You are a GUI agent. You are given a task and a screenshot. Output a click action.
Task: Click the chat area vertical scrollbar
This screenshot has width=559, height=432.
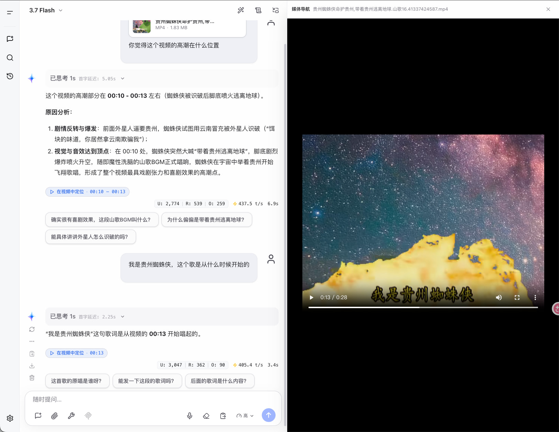285,235
